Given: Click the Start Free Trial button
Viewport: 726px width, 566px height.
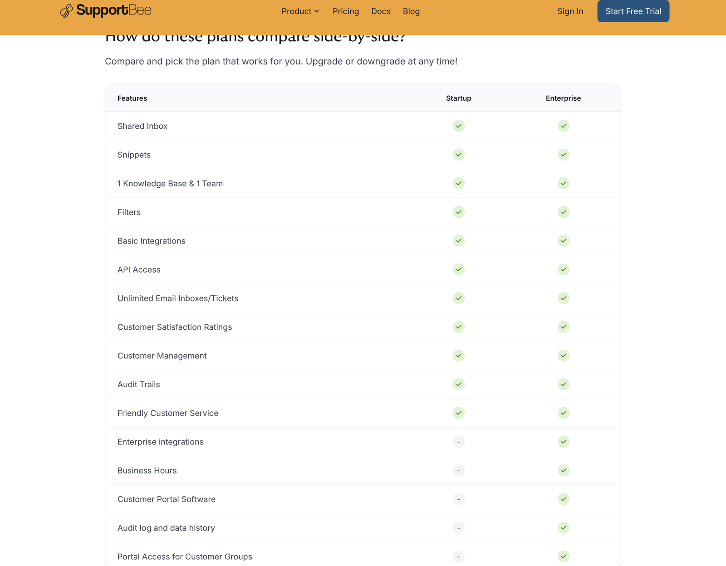Looking at the screenshot, I should (633, 11).
